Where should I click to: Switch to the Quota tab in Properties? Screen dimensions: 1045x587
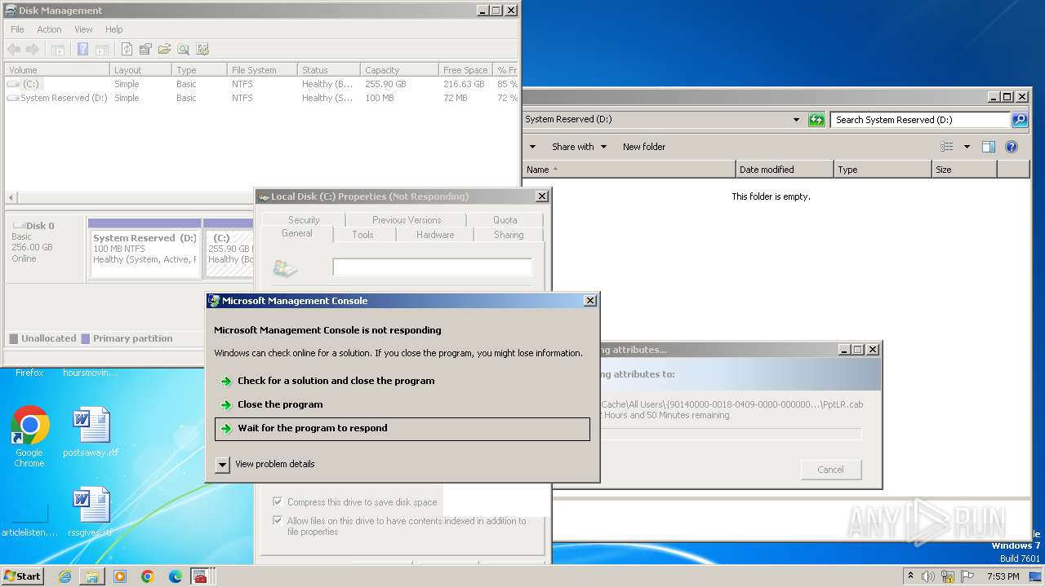(505, 220)
